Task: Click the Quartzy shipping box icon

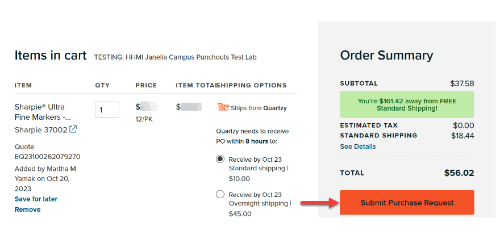Action: click(223, 107)
